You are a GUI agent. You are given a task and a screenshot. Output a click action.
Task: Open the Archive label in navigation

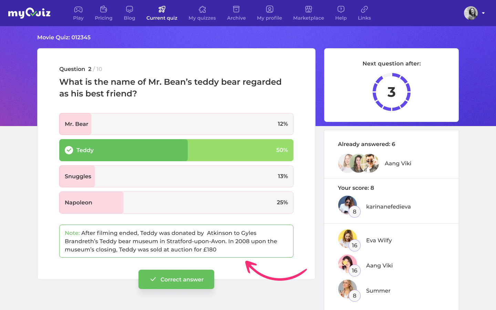(x=236, y=18)
